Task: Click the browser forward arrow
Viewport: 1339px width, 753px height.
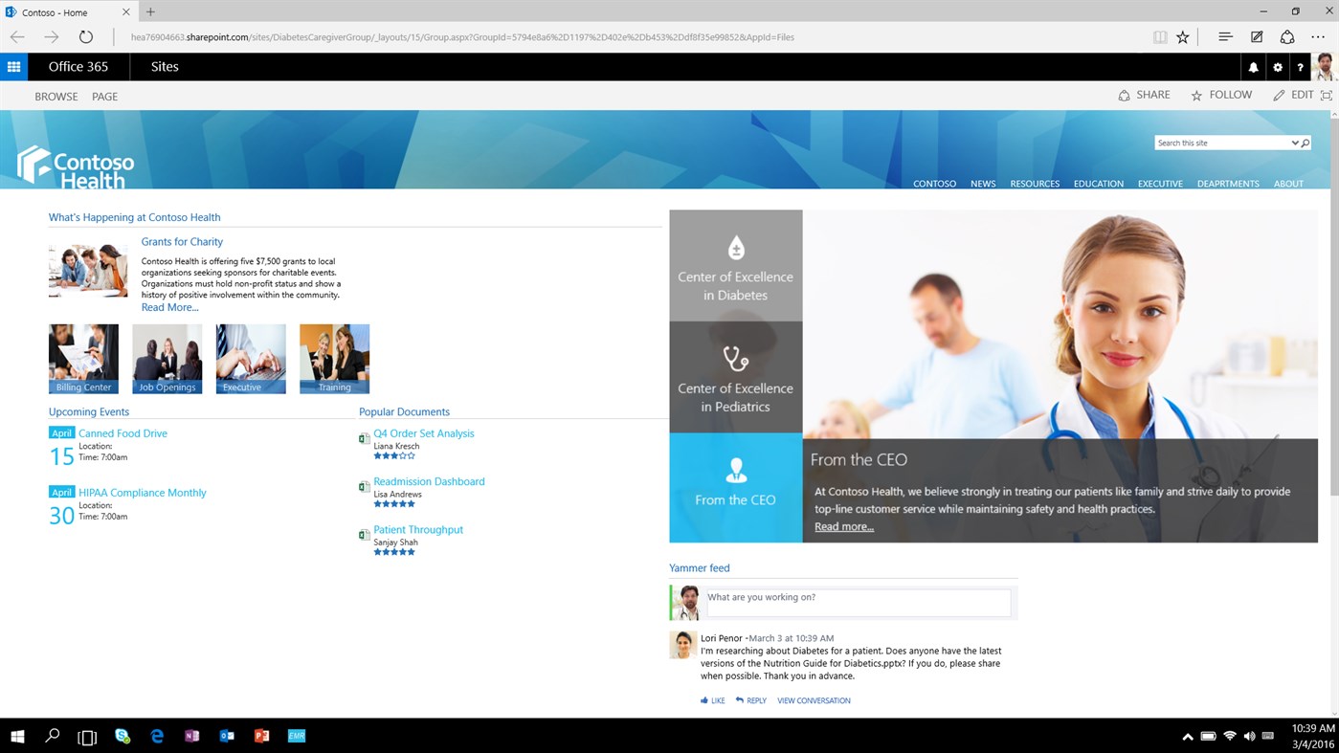Action: 52,37
